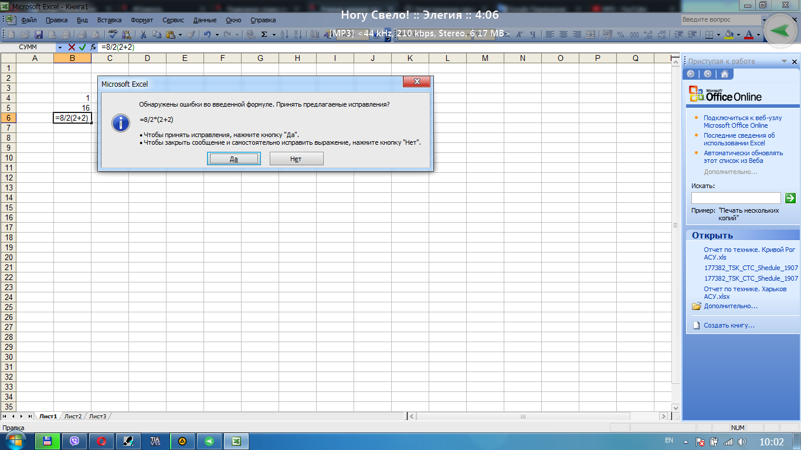The image size is (801, 450).
Task: Click the Center alignment toolbar icon
Action: (x=564, y=35)
